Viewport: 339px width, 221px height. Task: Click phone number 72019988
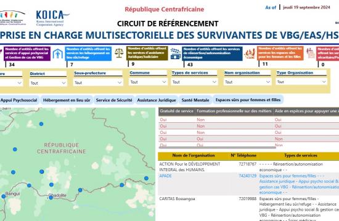pyautogui.click(x=248, y=199)
